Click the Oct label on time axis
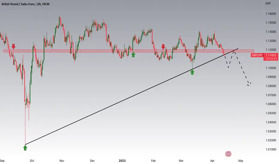This screenshot has width=279, height=164. (32, 161)
